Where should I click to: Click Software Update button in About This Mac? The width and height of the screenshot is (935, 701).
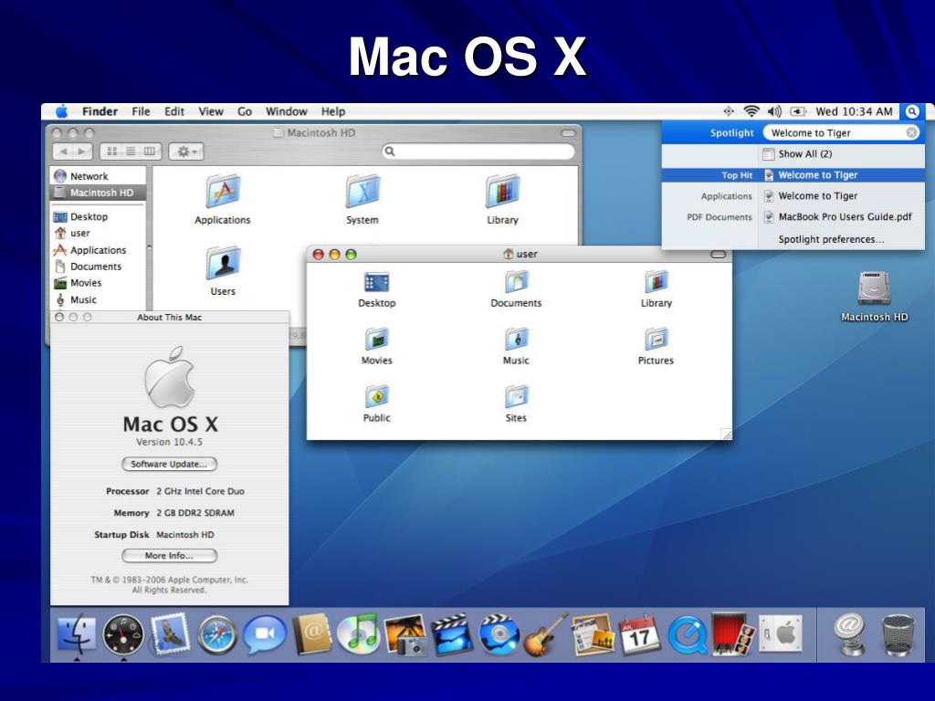tap(169, 464)
